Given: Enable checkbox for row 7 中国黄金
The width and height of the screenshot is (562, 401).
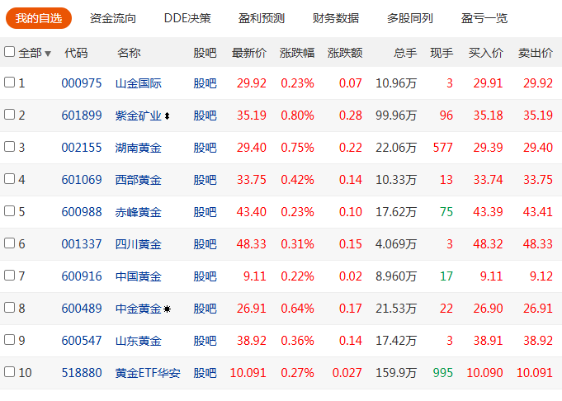Looking at the screenshot, I should (9, 276).
